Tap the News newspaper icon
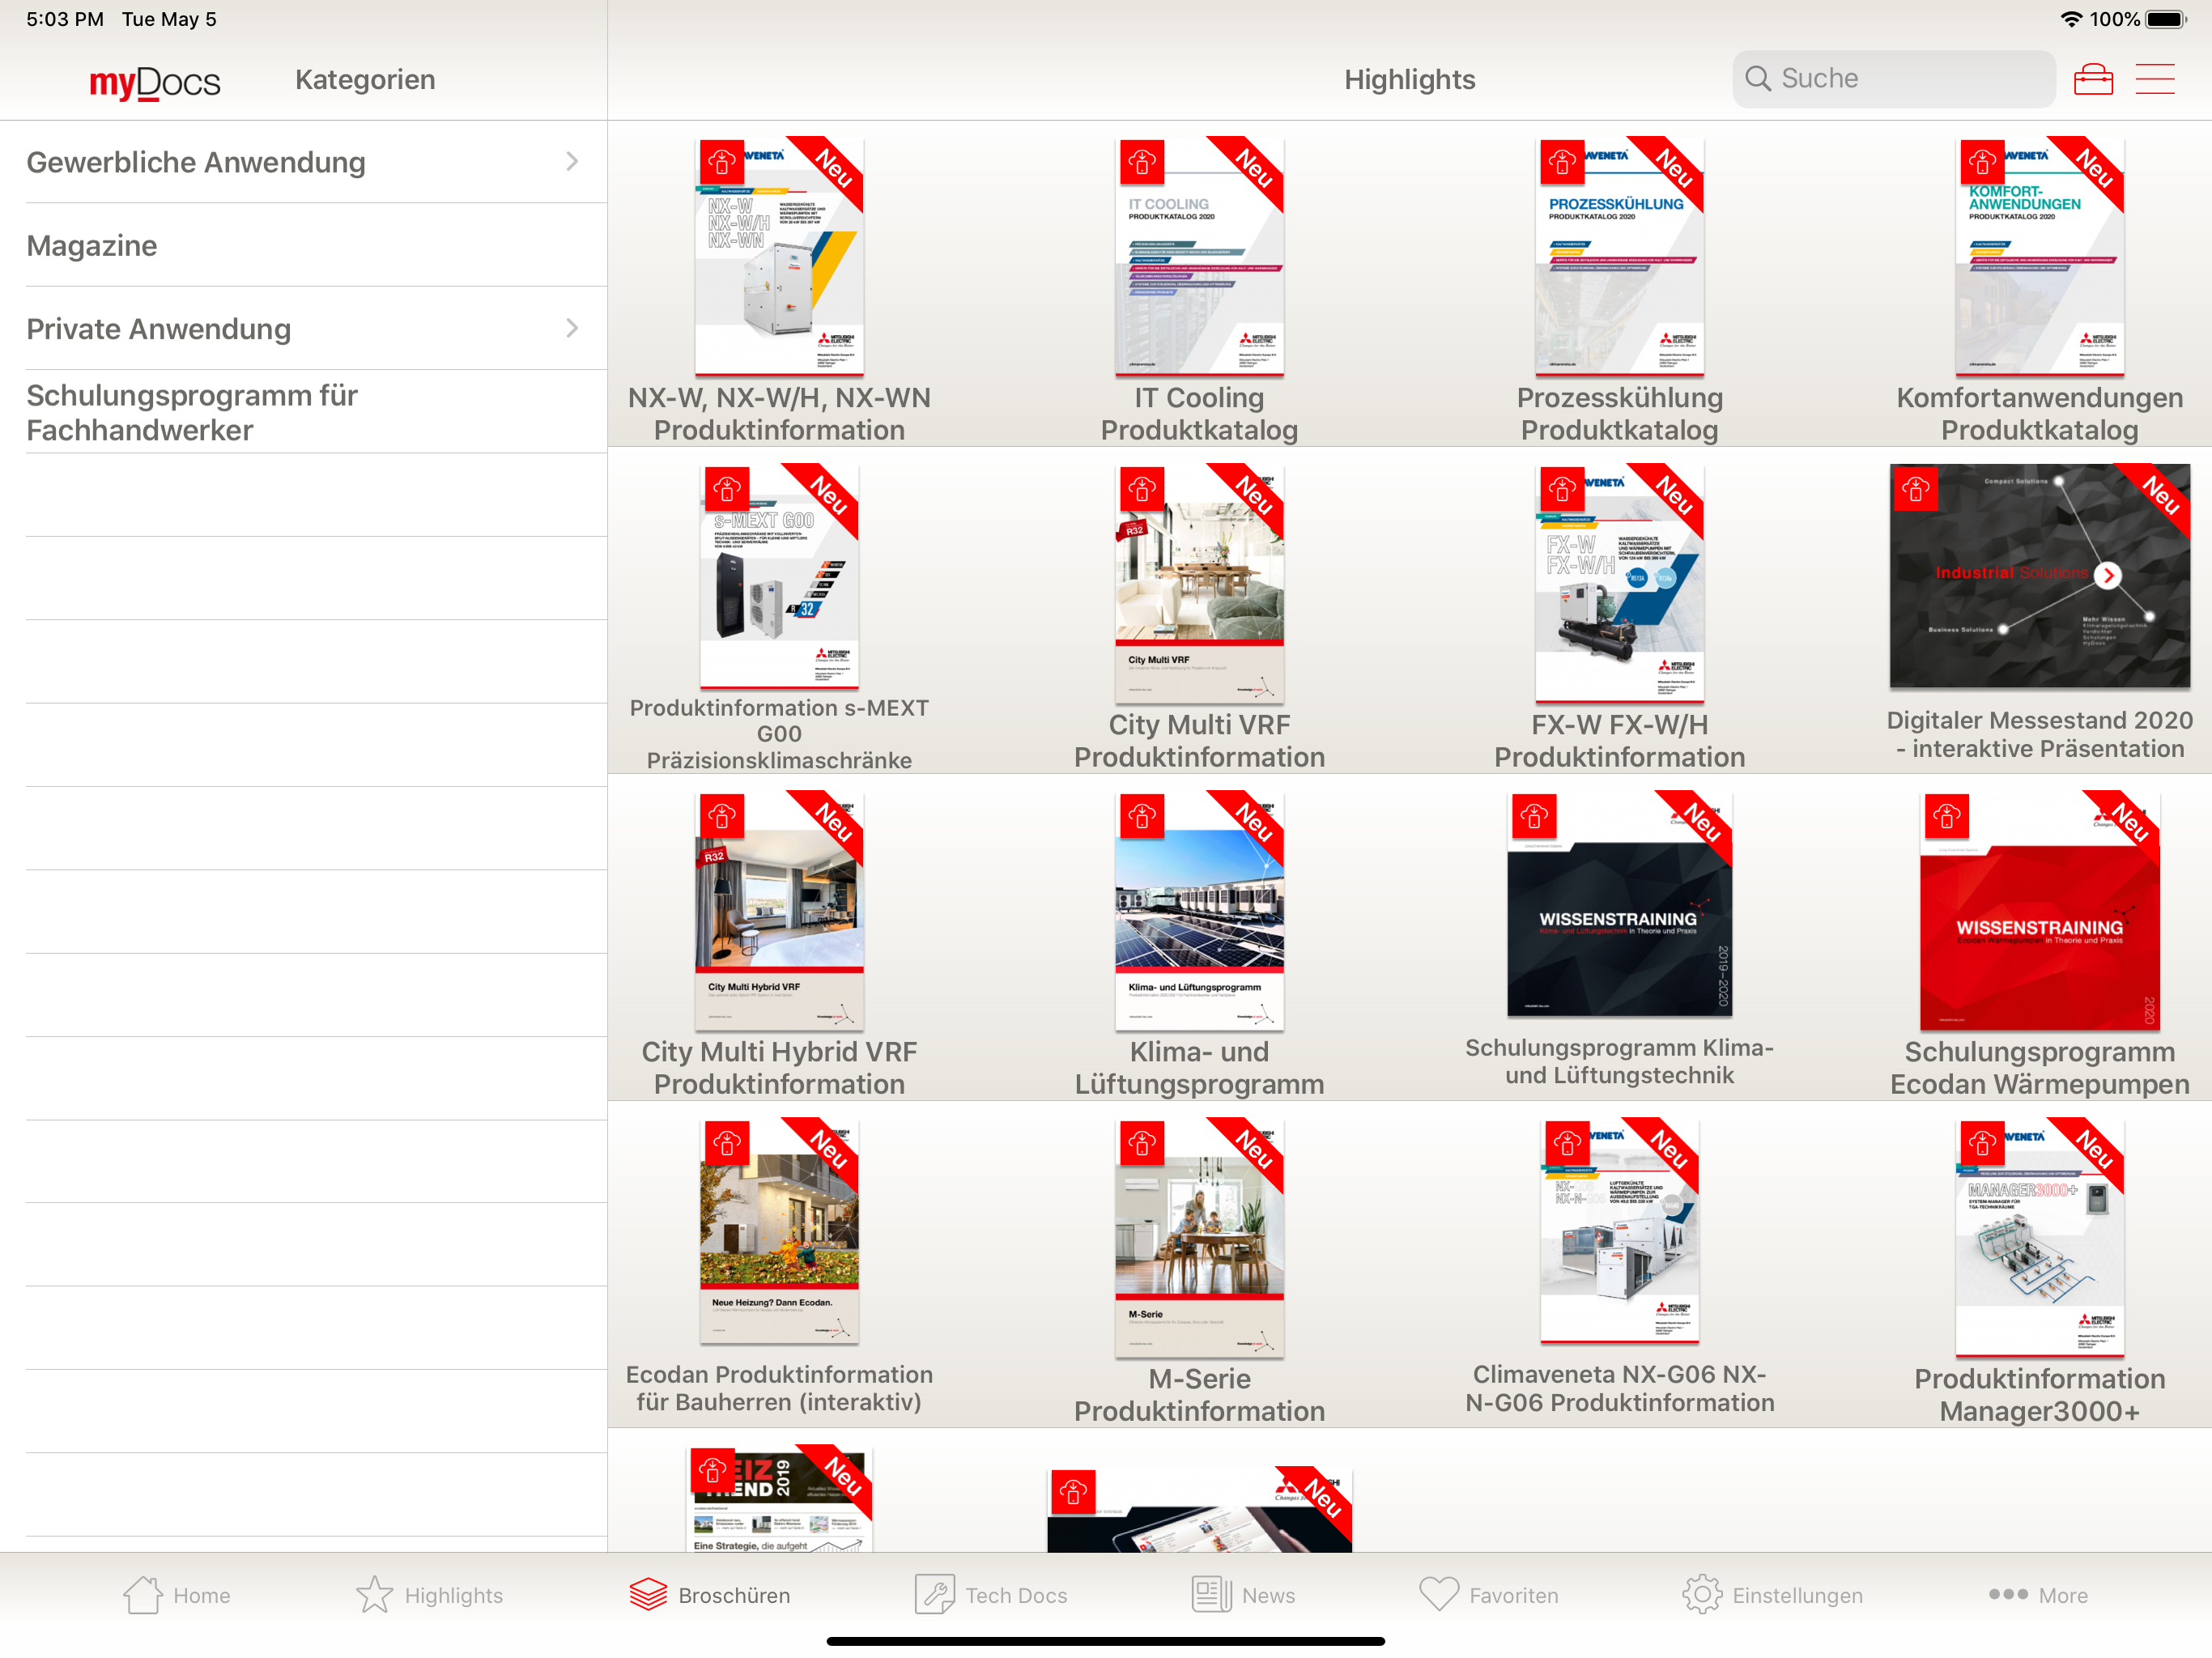Screen dimensions: 2212x1658 click(x=1212, y=1595)
